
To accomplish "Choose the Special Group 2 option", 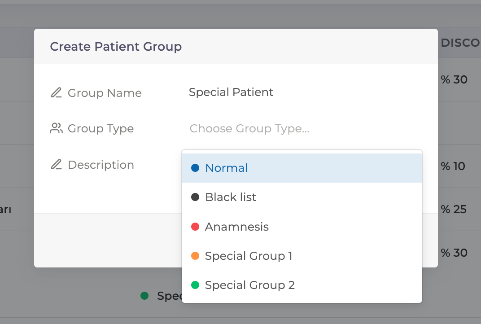I will [x=249, y=285].
